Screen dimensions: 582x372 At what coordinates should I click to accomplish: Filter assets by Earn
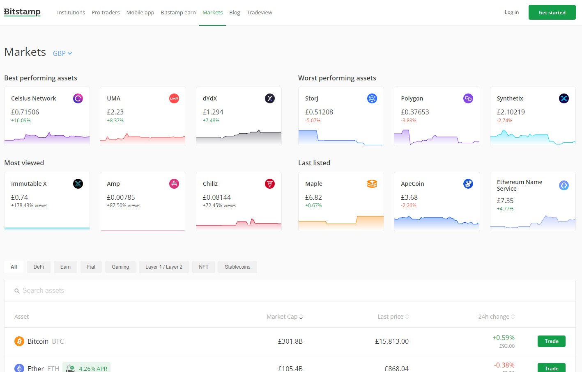click(65, 267)
